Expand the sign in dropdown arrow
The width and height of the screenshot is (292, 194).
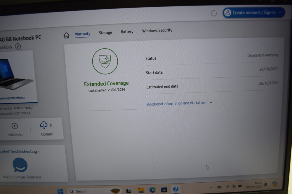click(x=280, y=13)
